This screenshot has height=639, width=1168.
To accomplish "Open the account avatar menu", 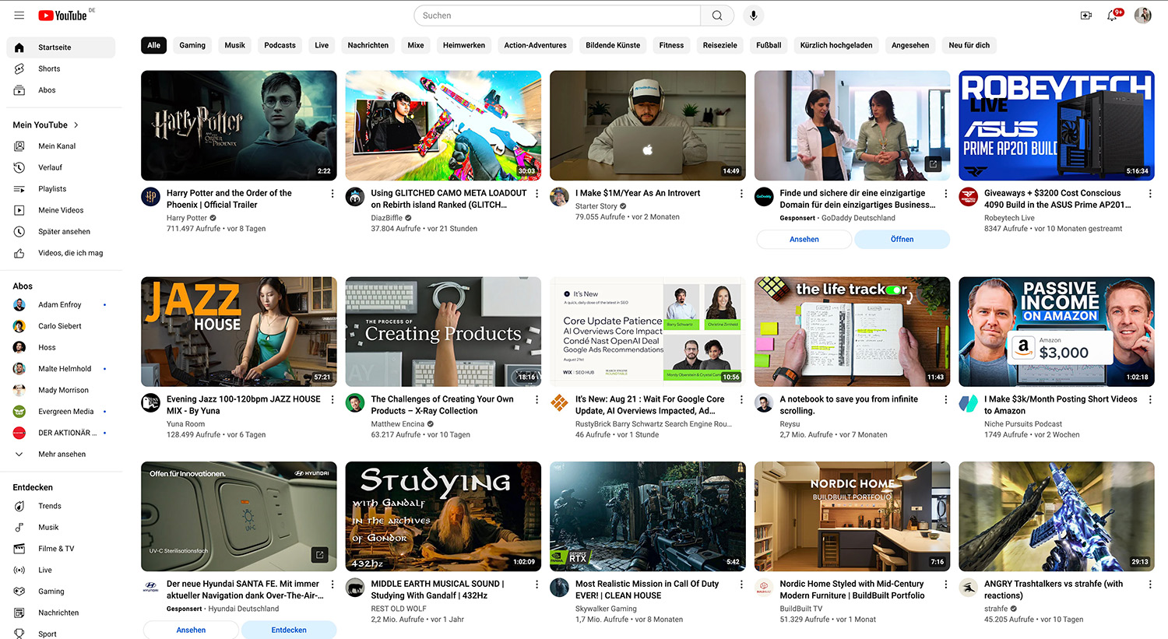I will 1142,16.
